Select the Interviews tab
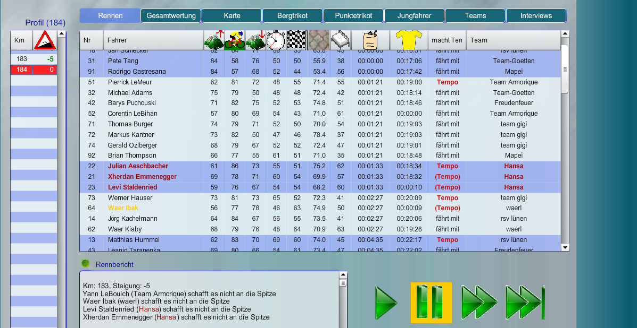Image resolution: width=637 pixels, height=328 pixels. [536, 15]
